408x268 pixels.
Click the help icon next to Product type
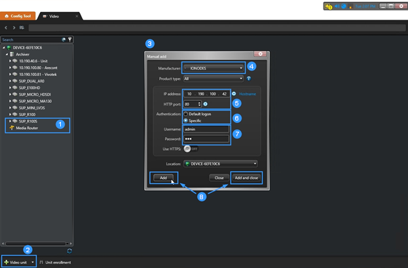tap(249, 78)
